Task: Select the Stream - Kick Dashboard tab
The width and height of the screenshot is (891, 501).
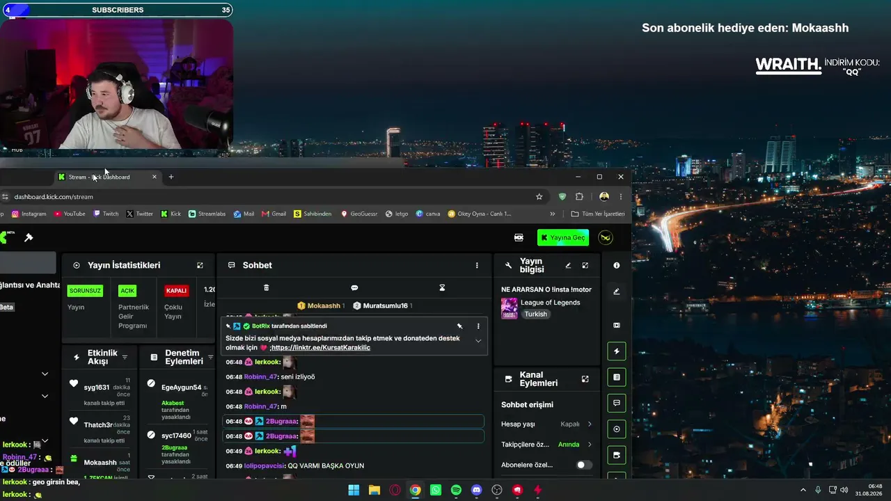Action: 107,177
